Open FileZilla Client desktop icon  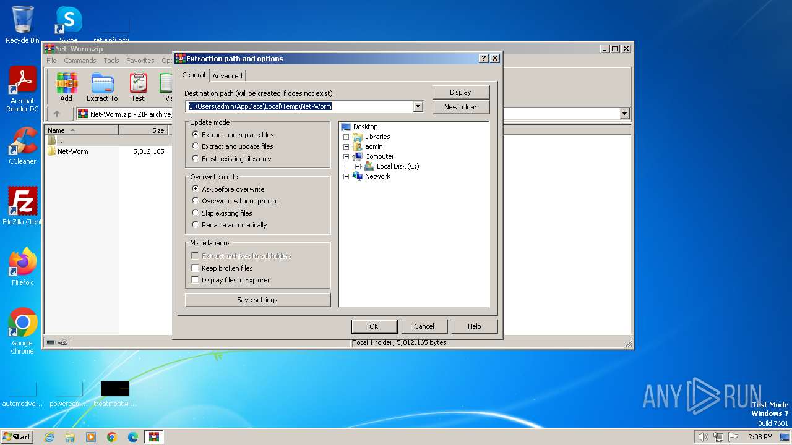22,206
